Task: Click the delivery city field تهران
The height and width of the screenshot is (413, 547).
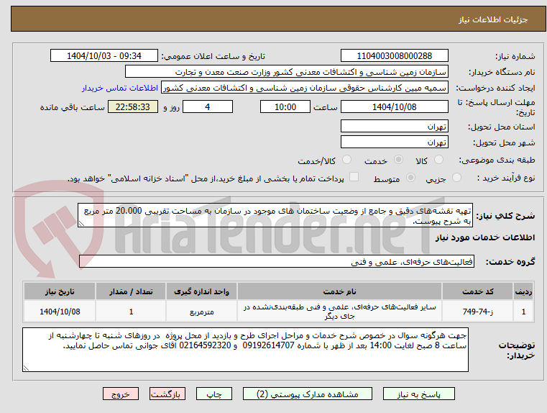Action: pos(394,142)
